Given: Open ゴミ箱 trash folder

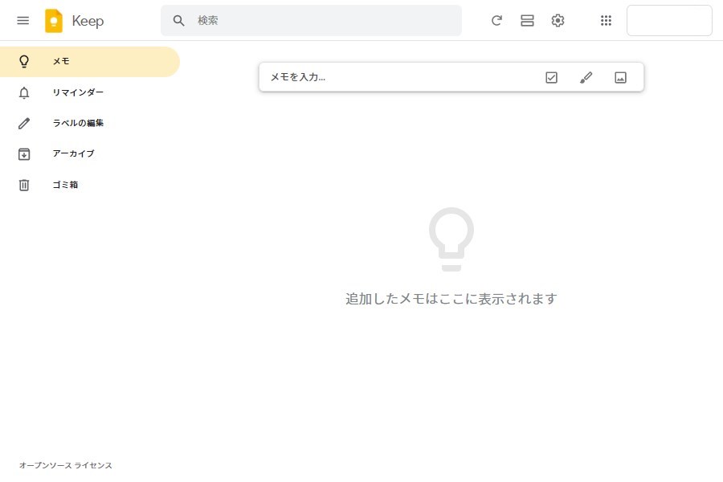Looking at the screenshot, I should [65, 185].
